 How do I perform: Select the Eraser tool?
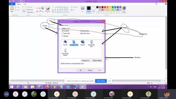37,12
